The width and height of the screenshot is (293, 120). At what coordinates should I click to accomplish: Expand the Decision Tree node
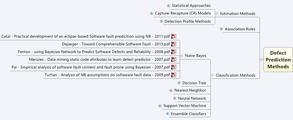[179, 83]
